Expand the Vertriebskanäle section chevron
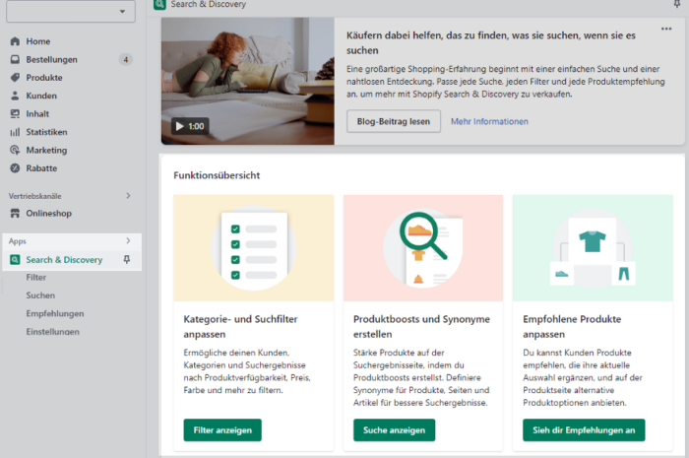Screen dimensions: 689x458 click(x=128, y=196)
